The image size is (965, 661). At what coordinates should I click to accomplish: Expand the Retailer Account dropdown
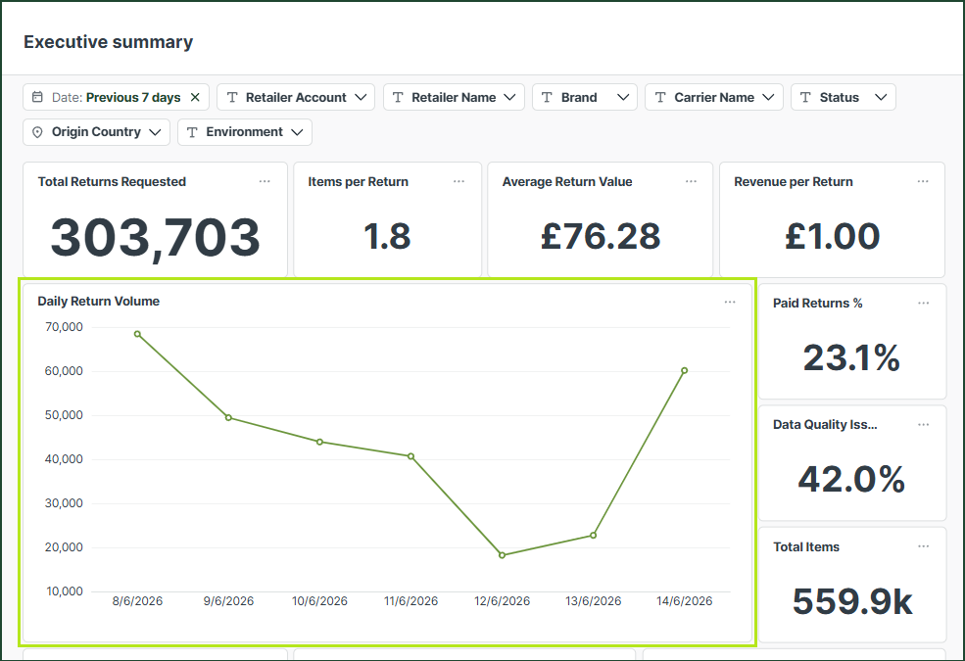coord(296,97)
